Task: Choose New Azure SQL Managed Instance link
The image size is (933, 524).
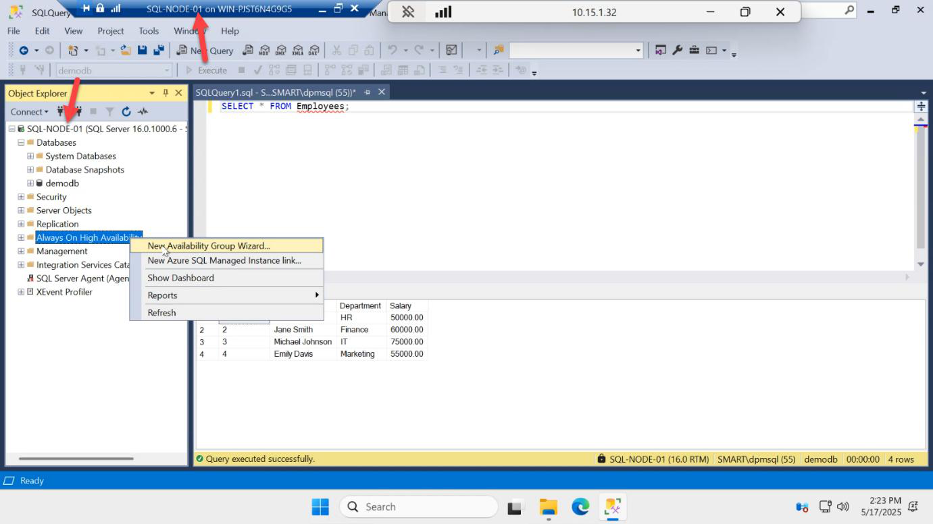Action: [x=227, y=260]
